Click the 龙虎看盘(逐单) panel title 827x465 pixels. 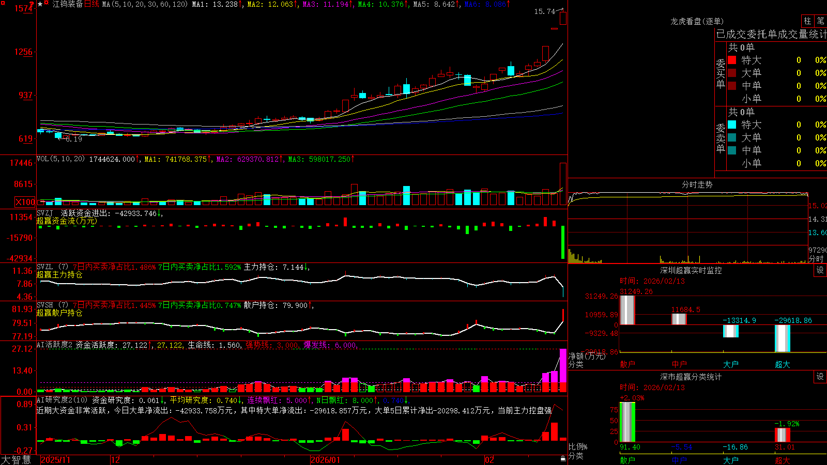697,21
